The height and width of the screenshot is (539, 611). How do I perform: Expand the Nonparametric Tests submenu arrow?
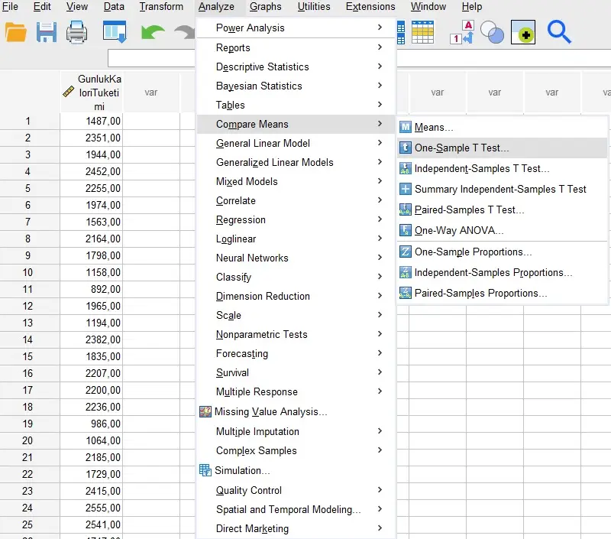point(380,333)
